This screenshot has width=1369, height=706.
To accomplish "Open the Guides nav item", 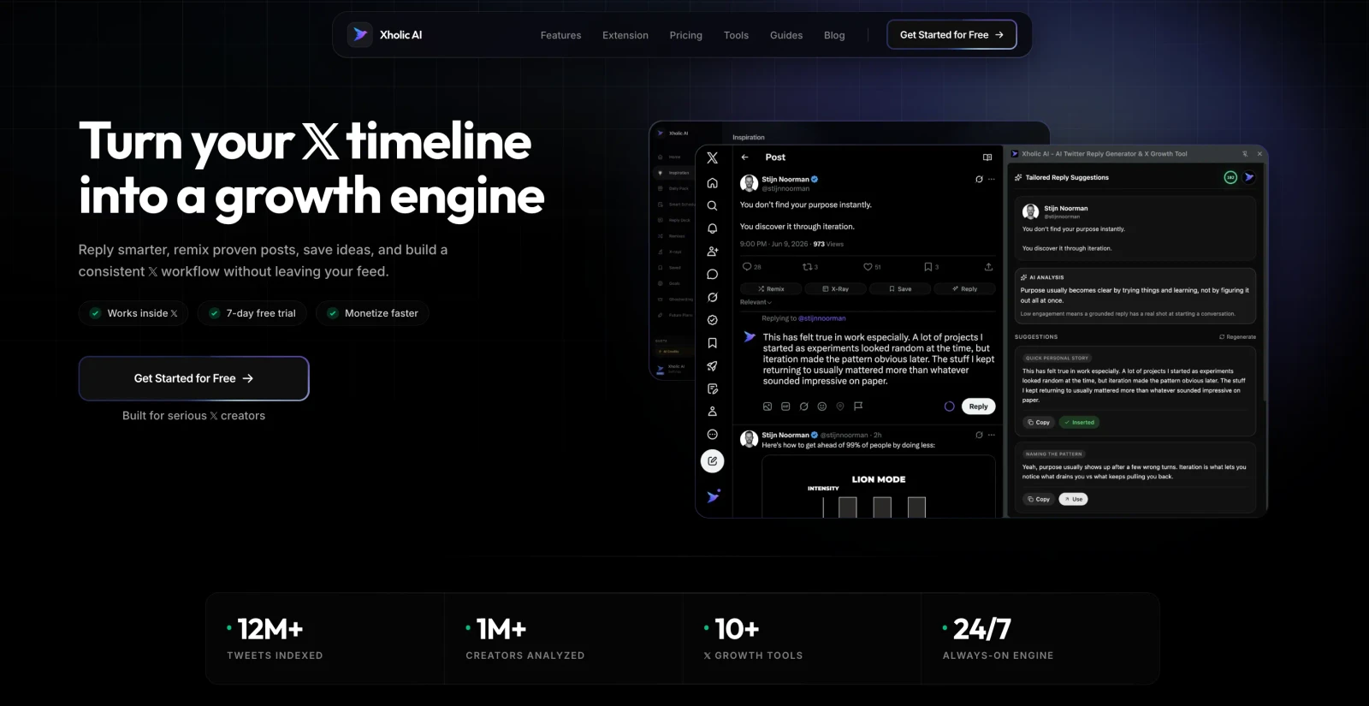I will [786, 35].
